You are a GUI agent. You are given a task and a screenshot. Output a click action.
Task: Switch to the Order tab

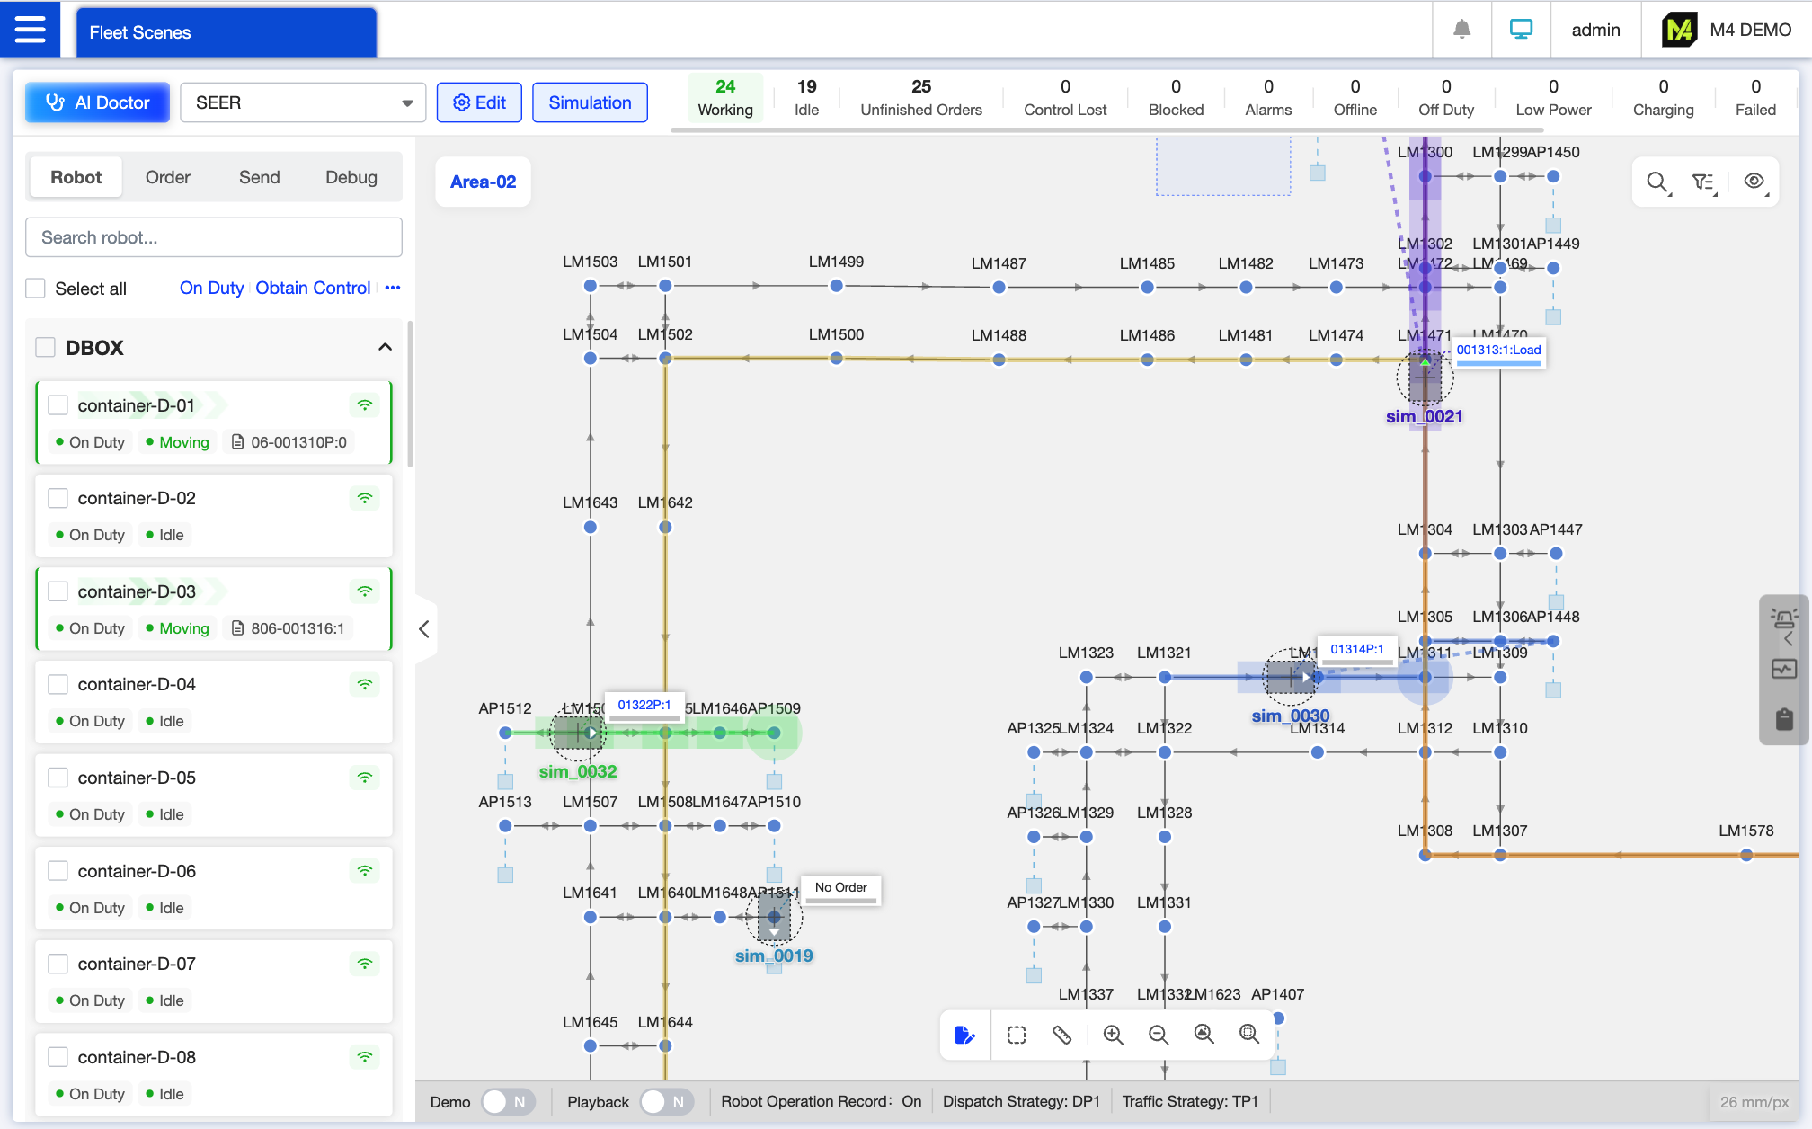tap(167, 177)
